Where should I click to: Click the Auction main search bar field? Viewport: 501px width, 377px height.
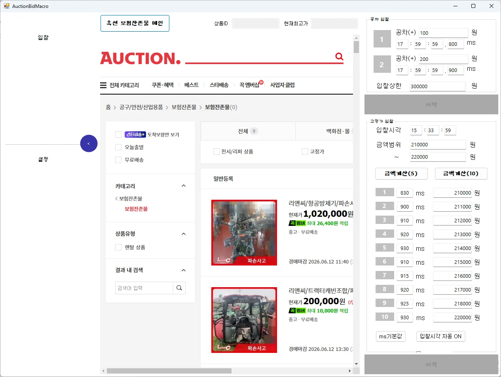(x=260, y=57)
